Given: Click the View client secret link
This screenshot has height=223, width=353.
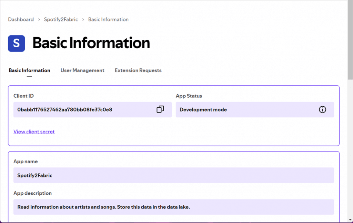Looking at the screenshot, I should pyautogui.click(x=34, y=132).
